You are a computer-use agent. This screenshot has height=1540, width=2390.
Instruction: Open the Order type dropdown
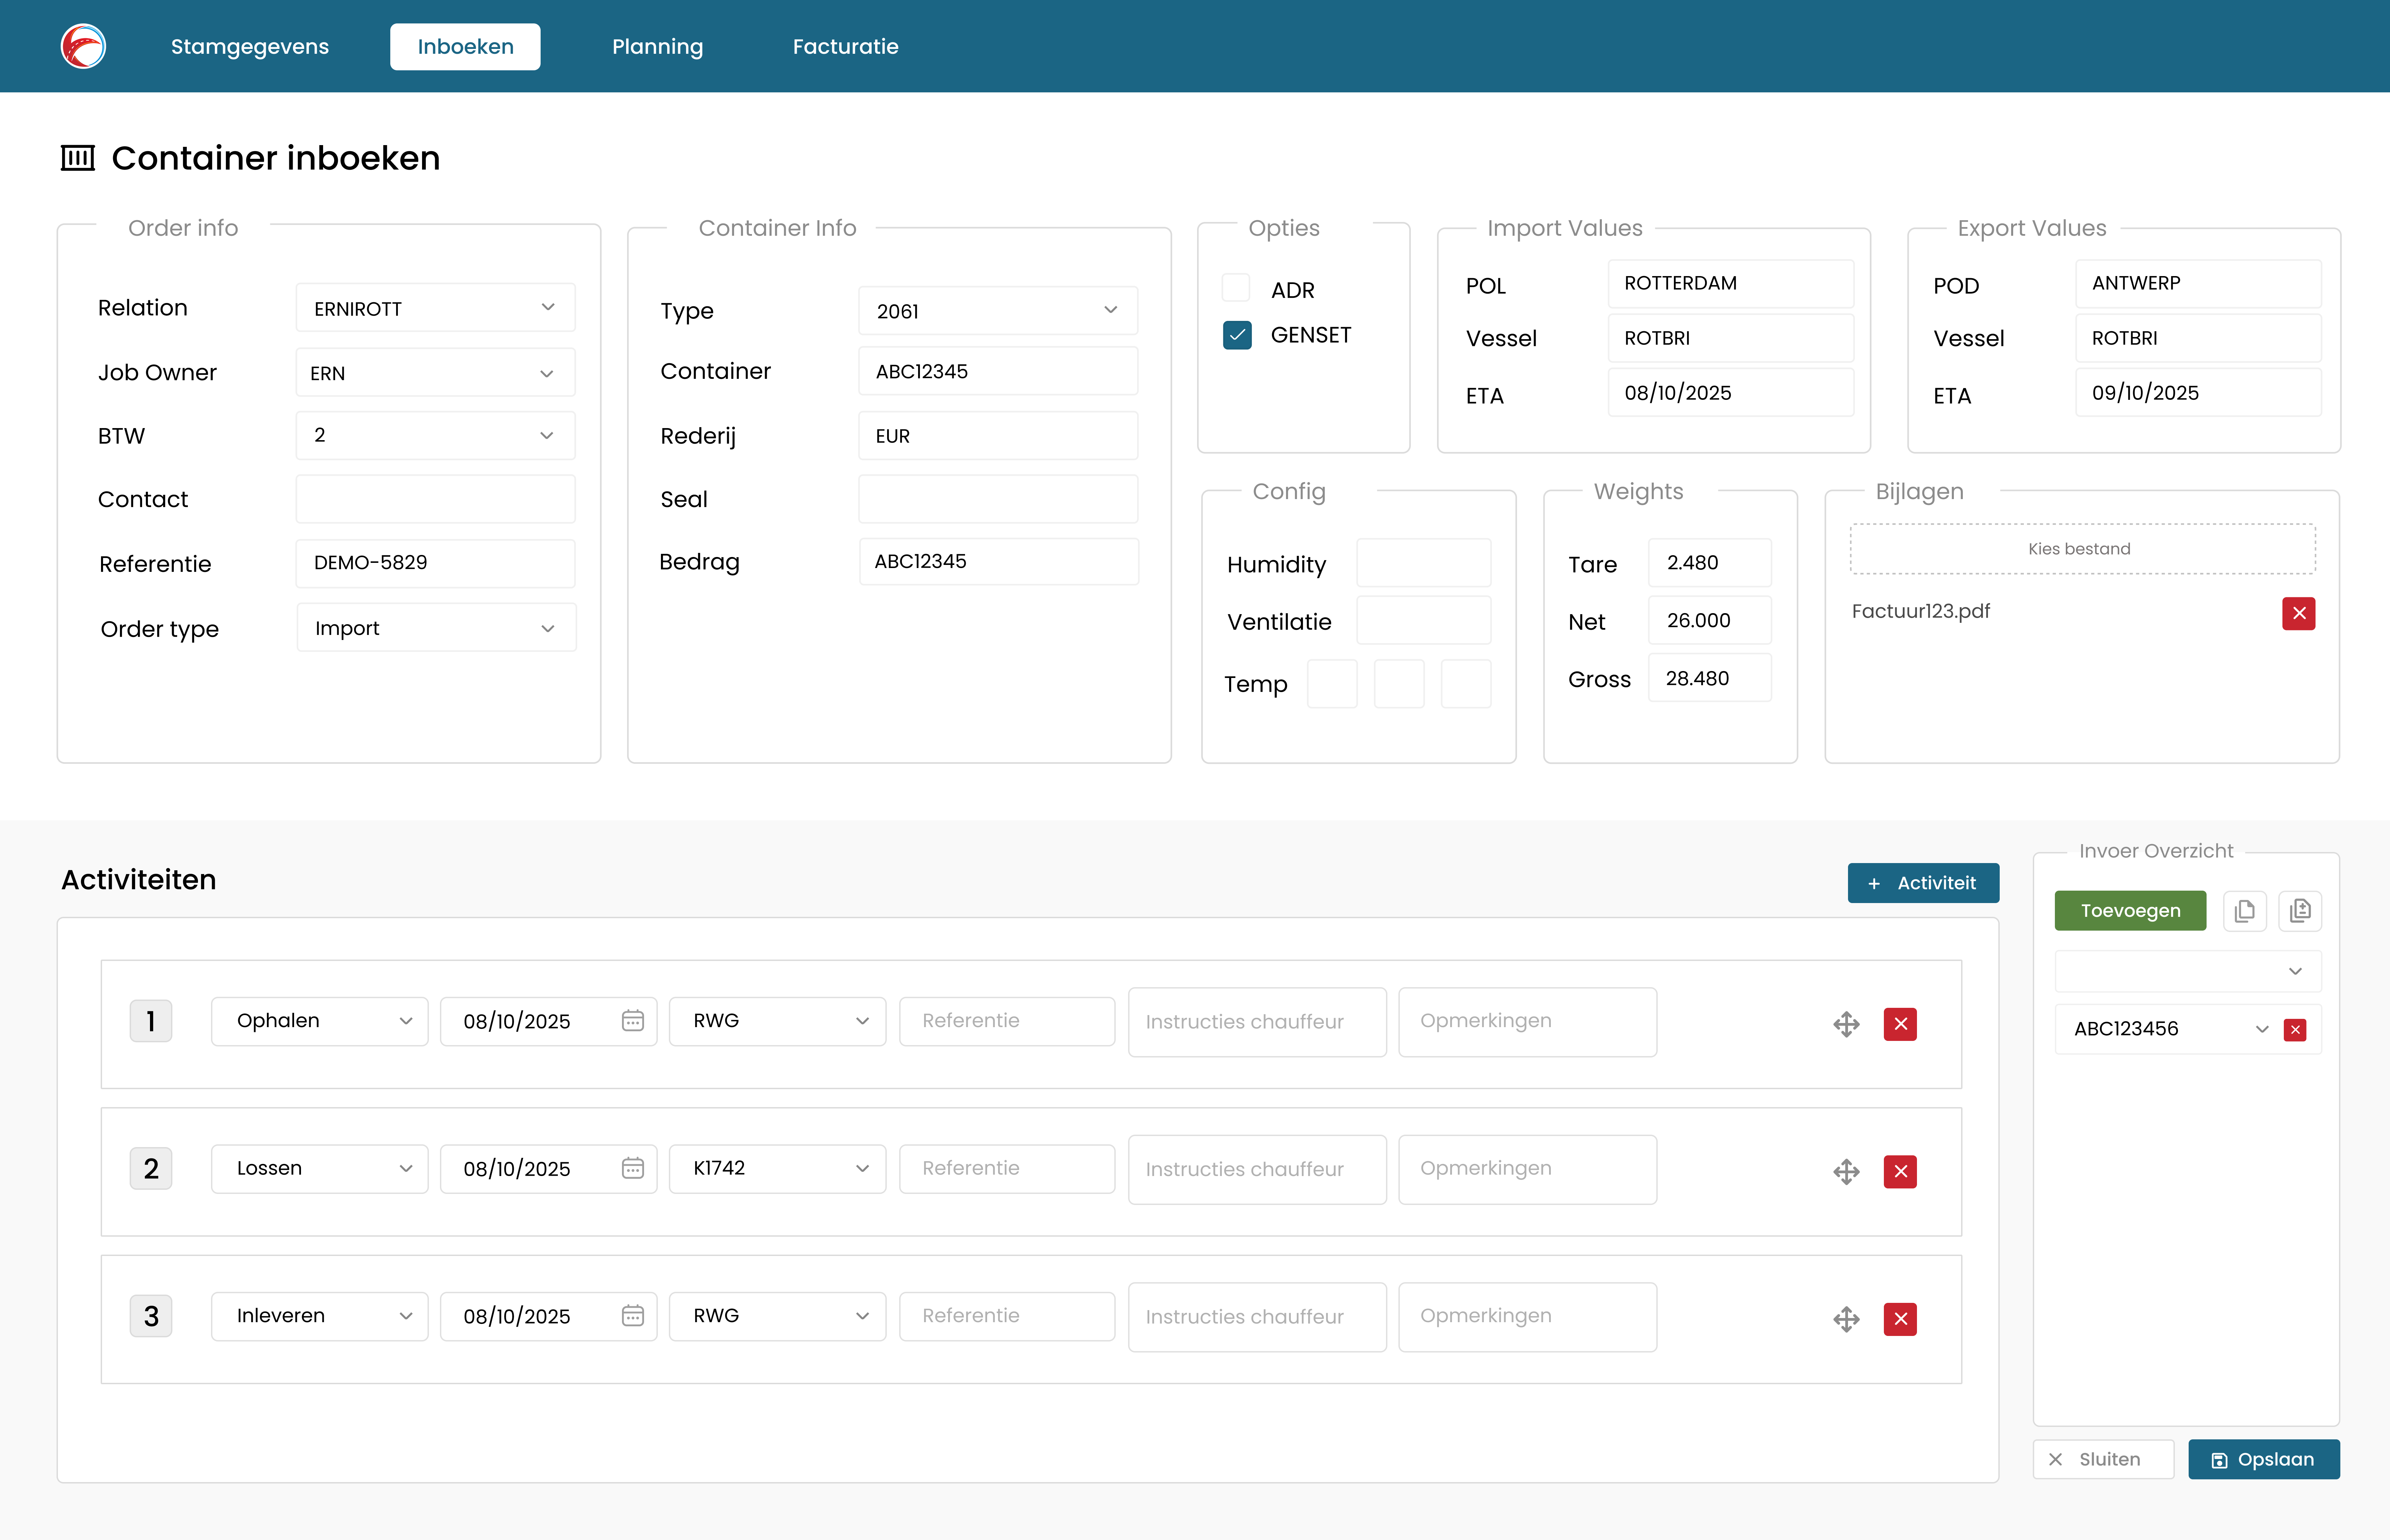point(436,628)
